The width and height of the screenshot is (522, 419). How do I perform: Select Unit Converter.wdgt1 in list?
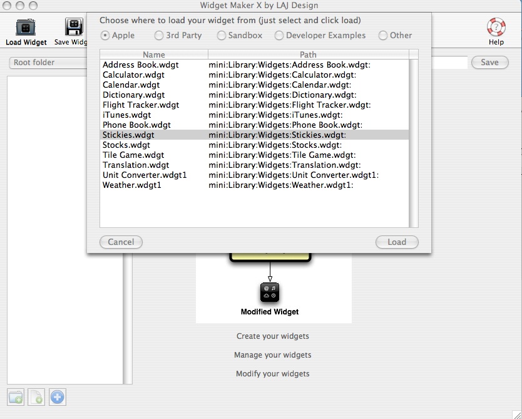254,175
